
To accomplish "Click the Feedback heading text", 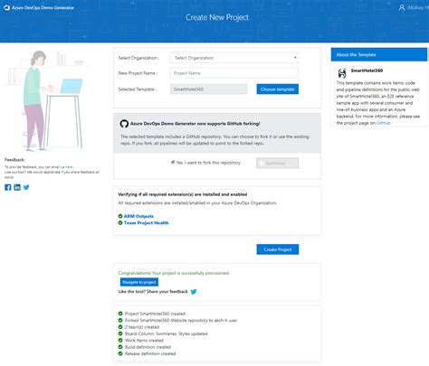I will 14,160.
